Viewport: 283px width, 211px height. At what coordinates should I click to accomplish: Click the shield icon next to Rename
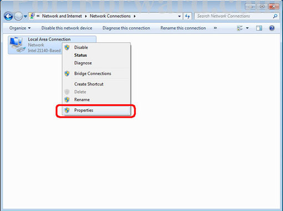[x=67, y=99]
